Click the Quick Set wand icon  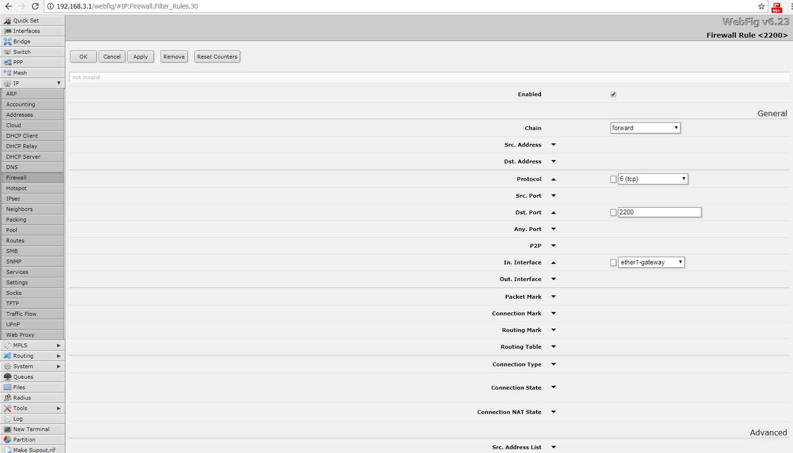7,20
